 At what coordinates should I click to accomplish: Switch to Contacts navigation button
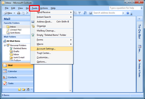(x=18, y=77)
